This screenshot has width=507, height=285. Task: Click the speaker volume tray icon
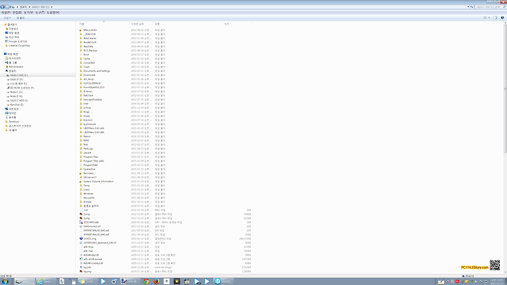(x=475, y=281)
